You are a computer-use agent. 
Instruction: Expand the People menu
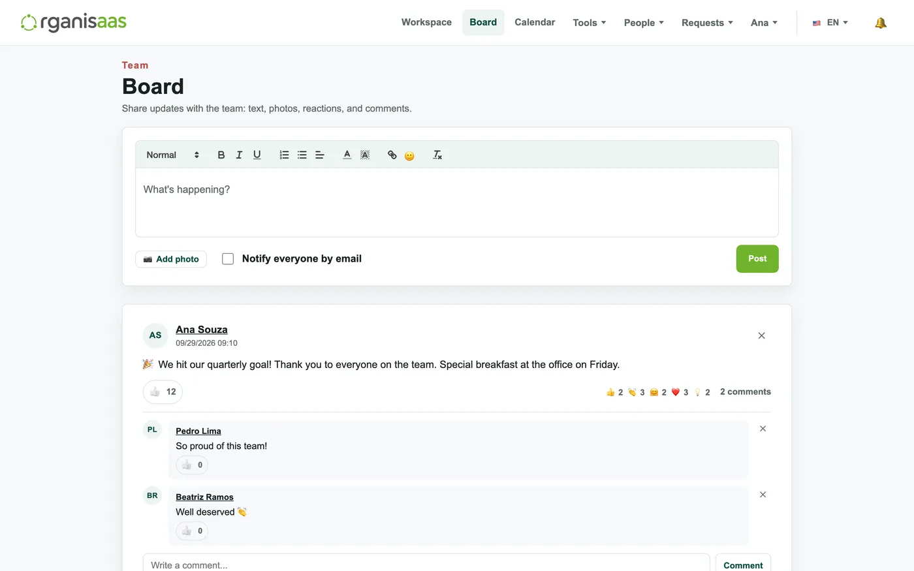644,23
